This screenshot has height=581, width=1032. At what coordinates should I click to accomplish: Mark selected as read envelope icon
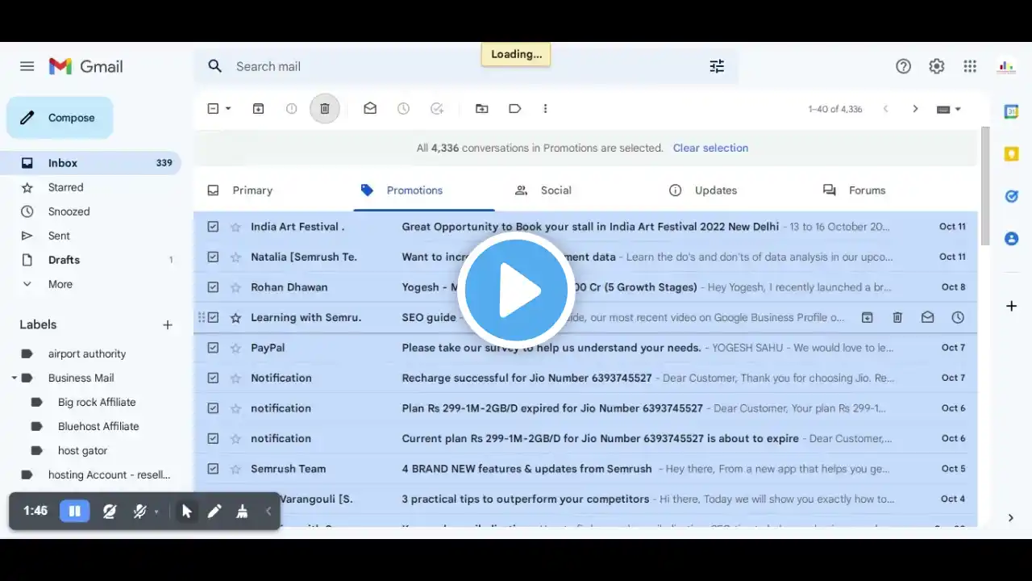click(x=370, y=108)
